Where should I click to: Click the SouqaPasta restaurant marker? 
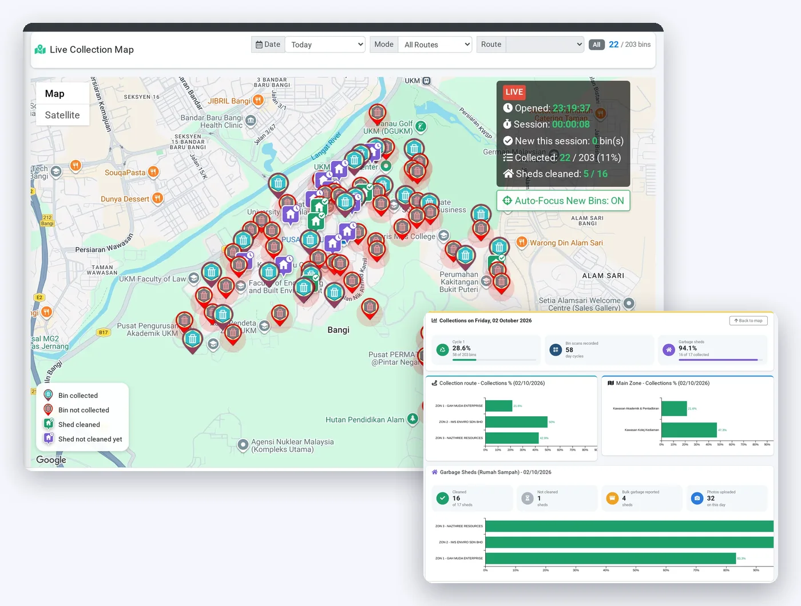point(153,172)
